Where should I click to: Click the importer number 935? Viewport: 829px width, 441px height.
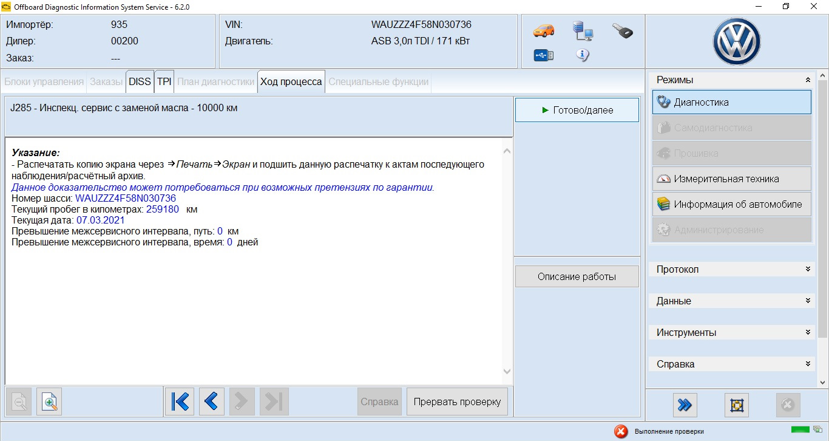click(x=119, y=25)
